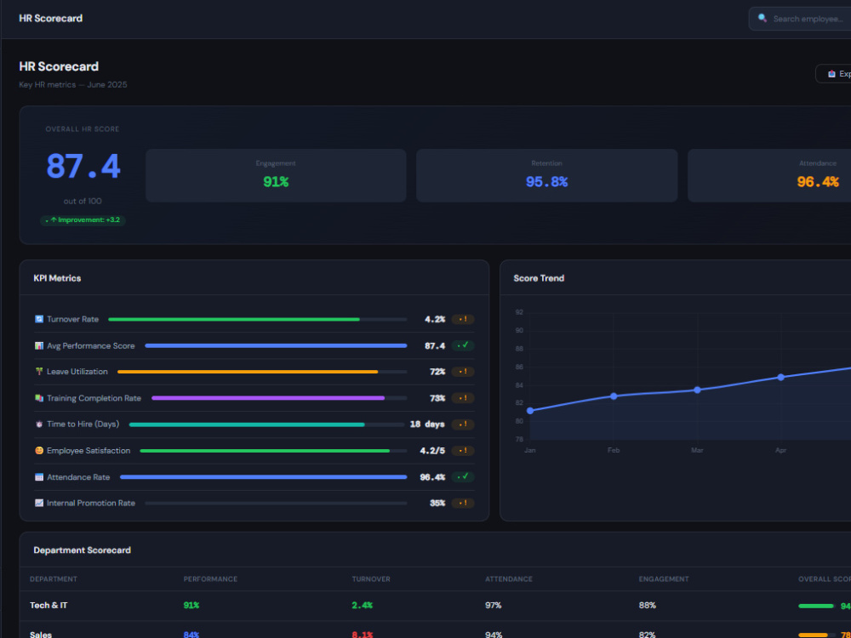The image size is (851, 638).
Task: Click the Attendance 96.4% card
Action: (769, 175)
